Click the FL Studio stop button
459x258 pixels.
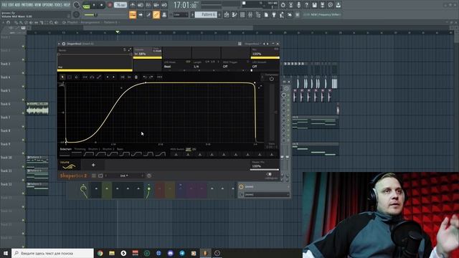point(102,5)
